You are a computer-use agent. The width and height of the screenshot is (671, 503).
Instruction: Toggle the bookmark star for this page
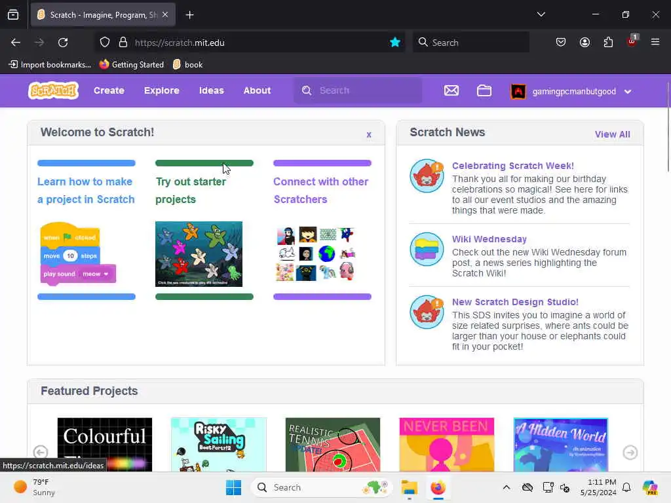pos(394,43)
